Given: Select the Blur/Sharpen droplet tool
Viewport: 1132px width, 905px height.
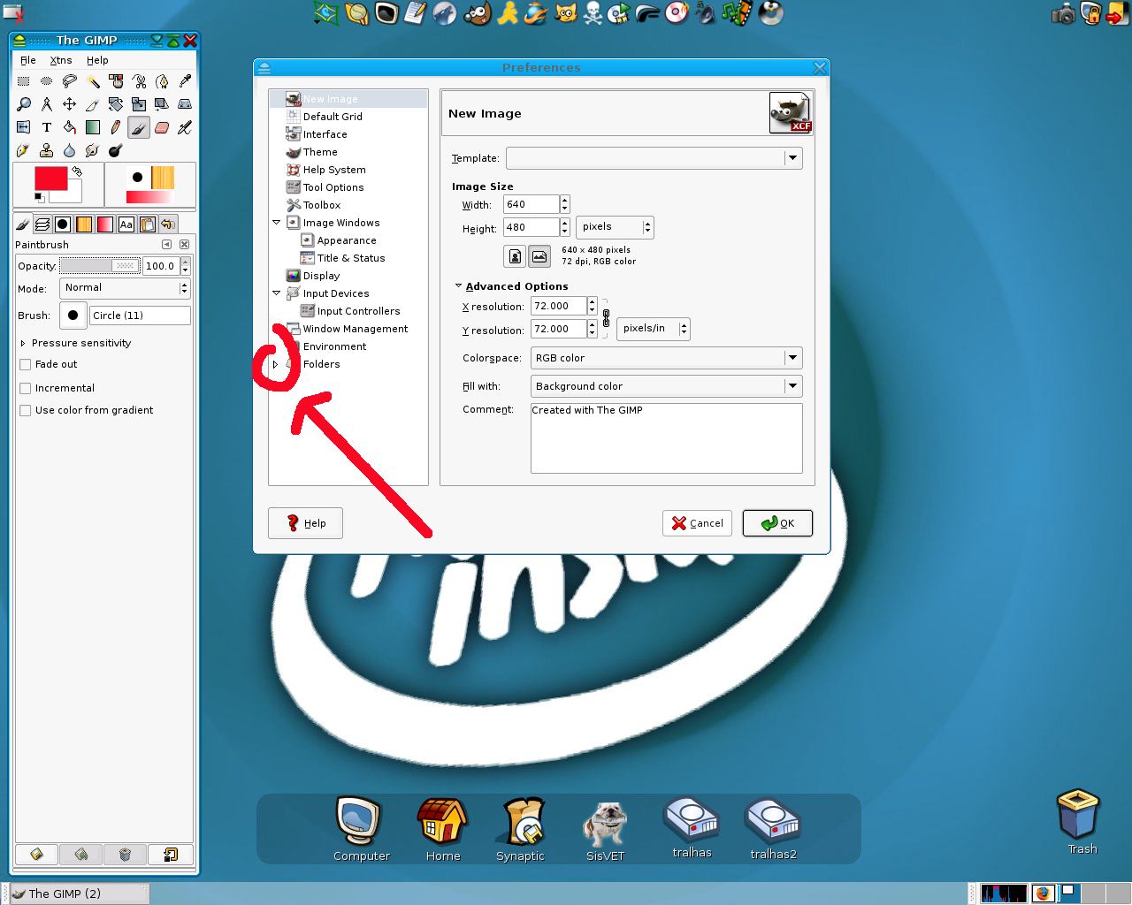Looking at the screenshot, I should coord(70,150).
